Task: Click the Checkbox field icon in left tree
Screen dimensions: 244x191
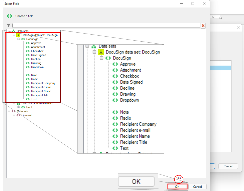Action: point(28,51)
